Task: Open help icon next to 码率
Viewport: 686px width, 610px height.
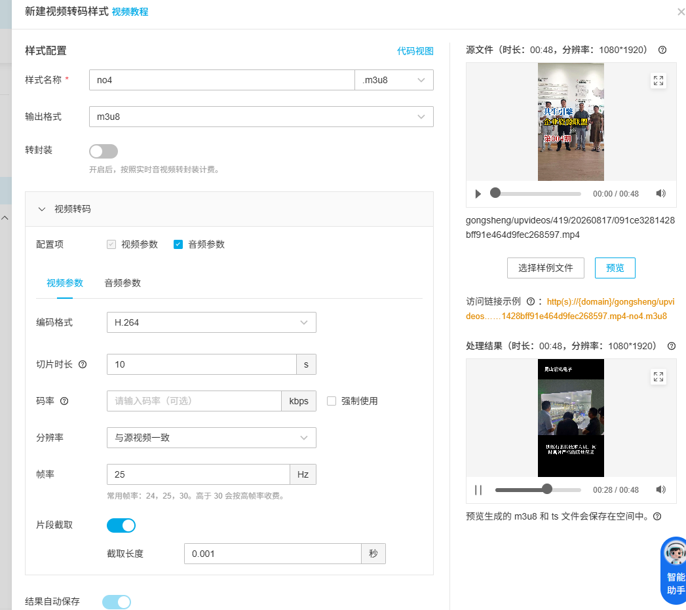Action: [64, 401]
